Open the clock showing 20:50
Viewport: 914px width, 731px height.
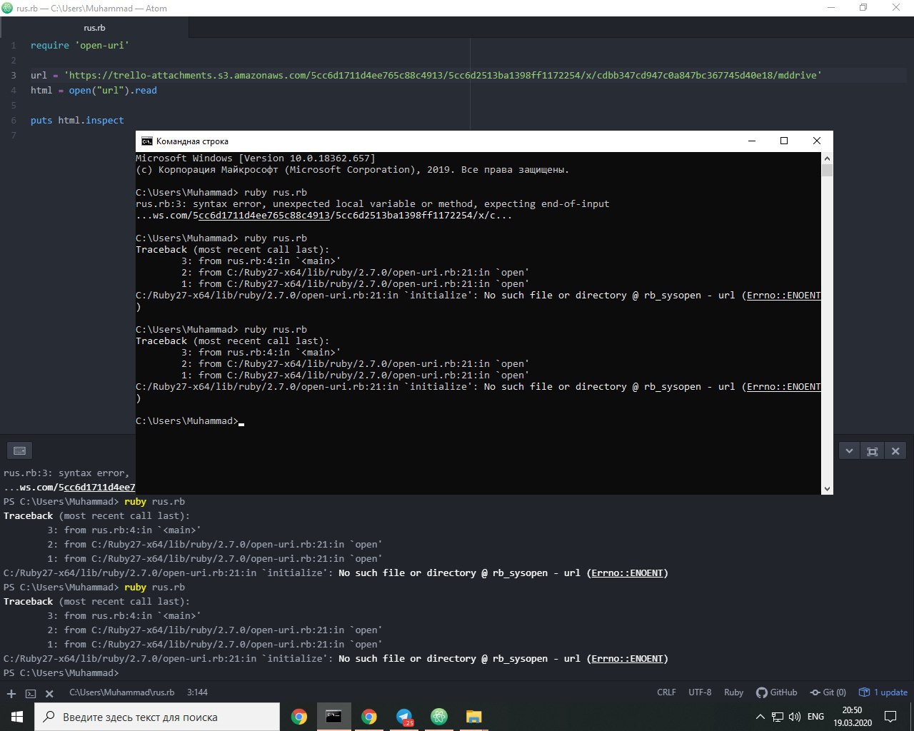point(852,717)
